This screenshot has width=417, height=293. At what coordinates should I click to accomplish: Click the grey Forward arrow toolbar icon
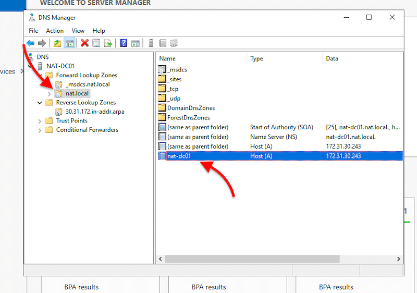42,43
